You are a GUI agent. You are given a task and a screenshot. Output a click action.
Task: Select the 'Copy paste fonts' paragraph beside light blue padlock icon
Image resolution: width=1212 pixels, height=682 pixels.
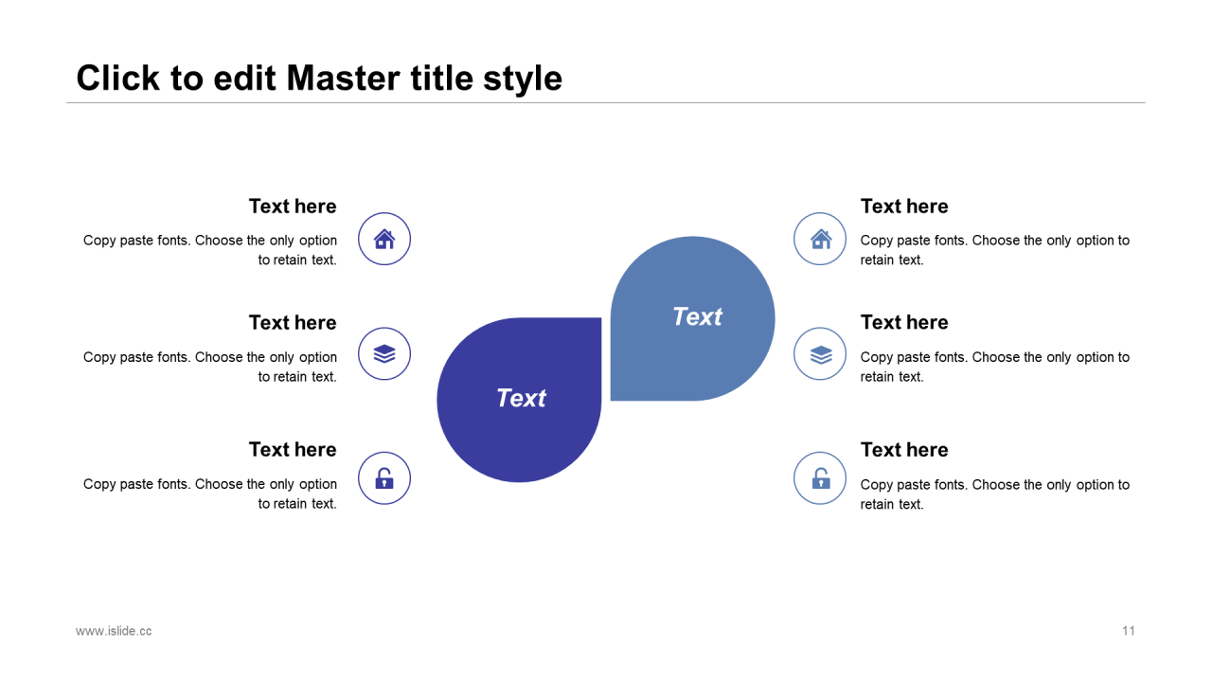995,494
